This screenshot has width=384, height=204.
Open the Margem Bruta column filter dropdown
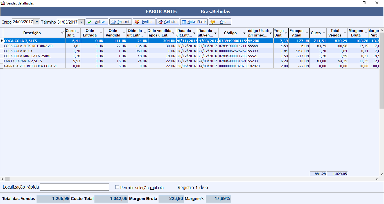click(366, 33)
